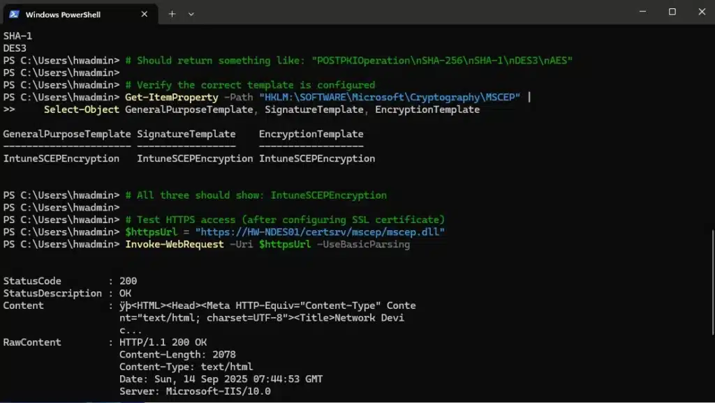Click the mscep.dll HTTPS URL string

[x=320, y=231]
